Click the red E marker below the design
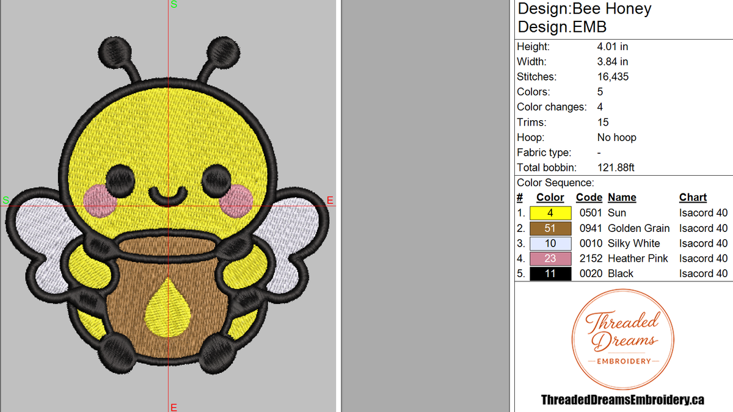Viewport: 733px width, 412px height. 173,407
